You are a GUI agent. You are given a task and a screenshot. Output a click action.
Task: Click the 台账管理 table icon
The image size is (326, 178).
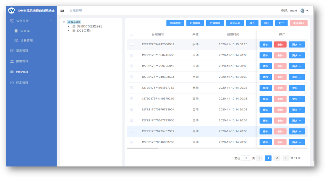pyautogui.click(x=12, y=72)
